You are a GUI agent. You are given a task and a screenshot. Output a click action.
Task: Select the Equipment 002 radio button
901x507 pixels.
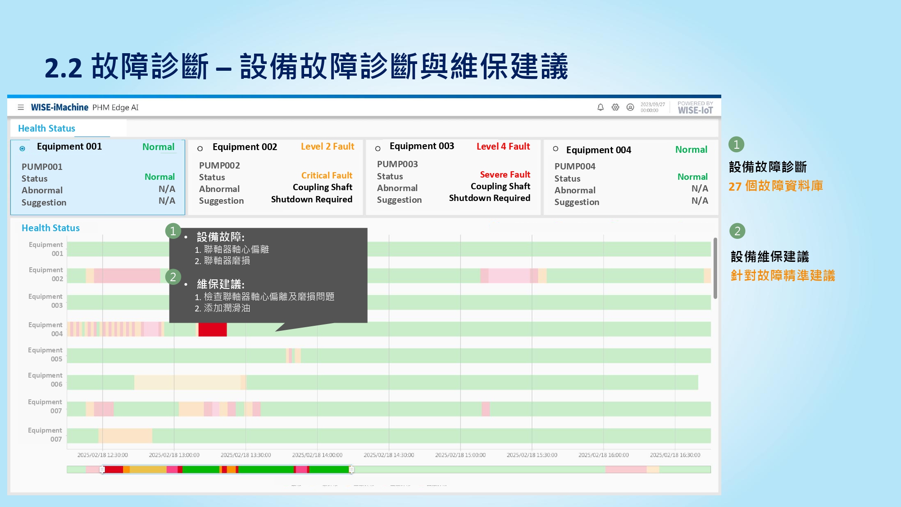point(200,148)
